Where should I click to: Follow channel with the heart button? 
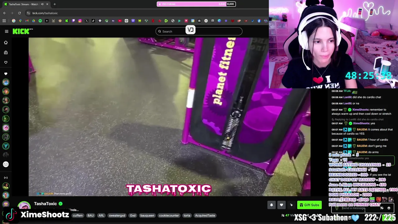coord(281,205)
